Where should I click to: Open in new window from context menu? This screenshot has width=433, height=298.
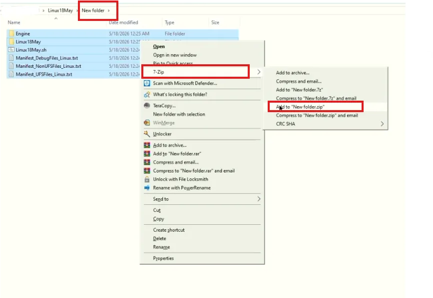(175, 55)
